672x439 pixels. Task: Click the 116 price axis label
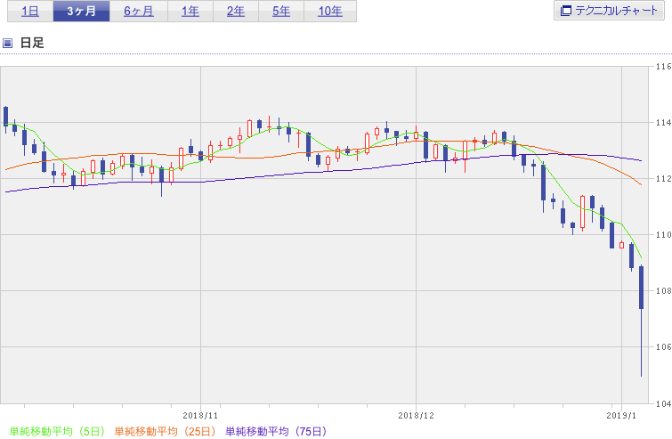pyautogui.click(x=663, y=67)
